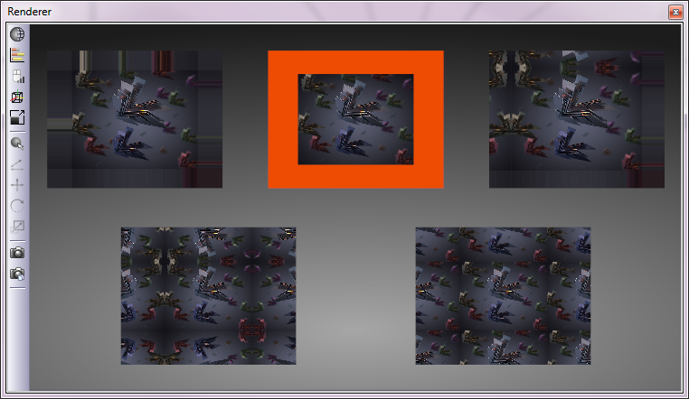The height and width of the screenshot is (399, 689).
Task: Take a snapshot with the camera icon
Action: [17, 253]
